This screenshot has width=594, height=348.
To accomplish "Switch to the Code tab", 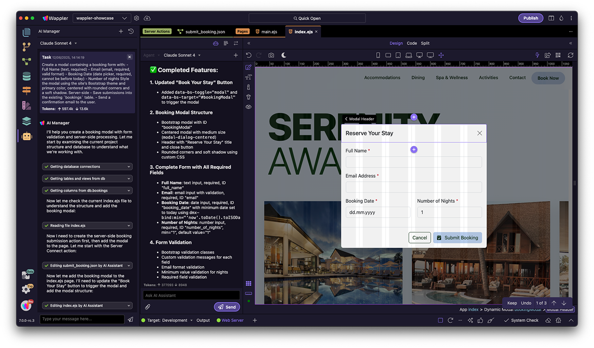I will (x=412, y=43).
